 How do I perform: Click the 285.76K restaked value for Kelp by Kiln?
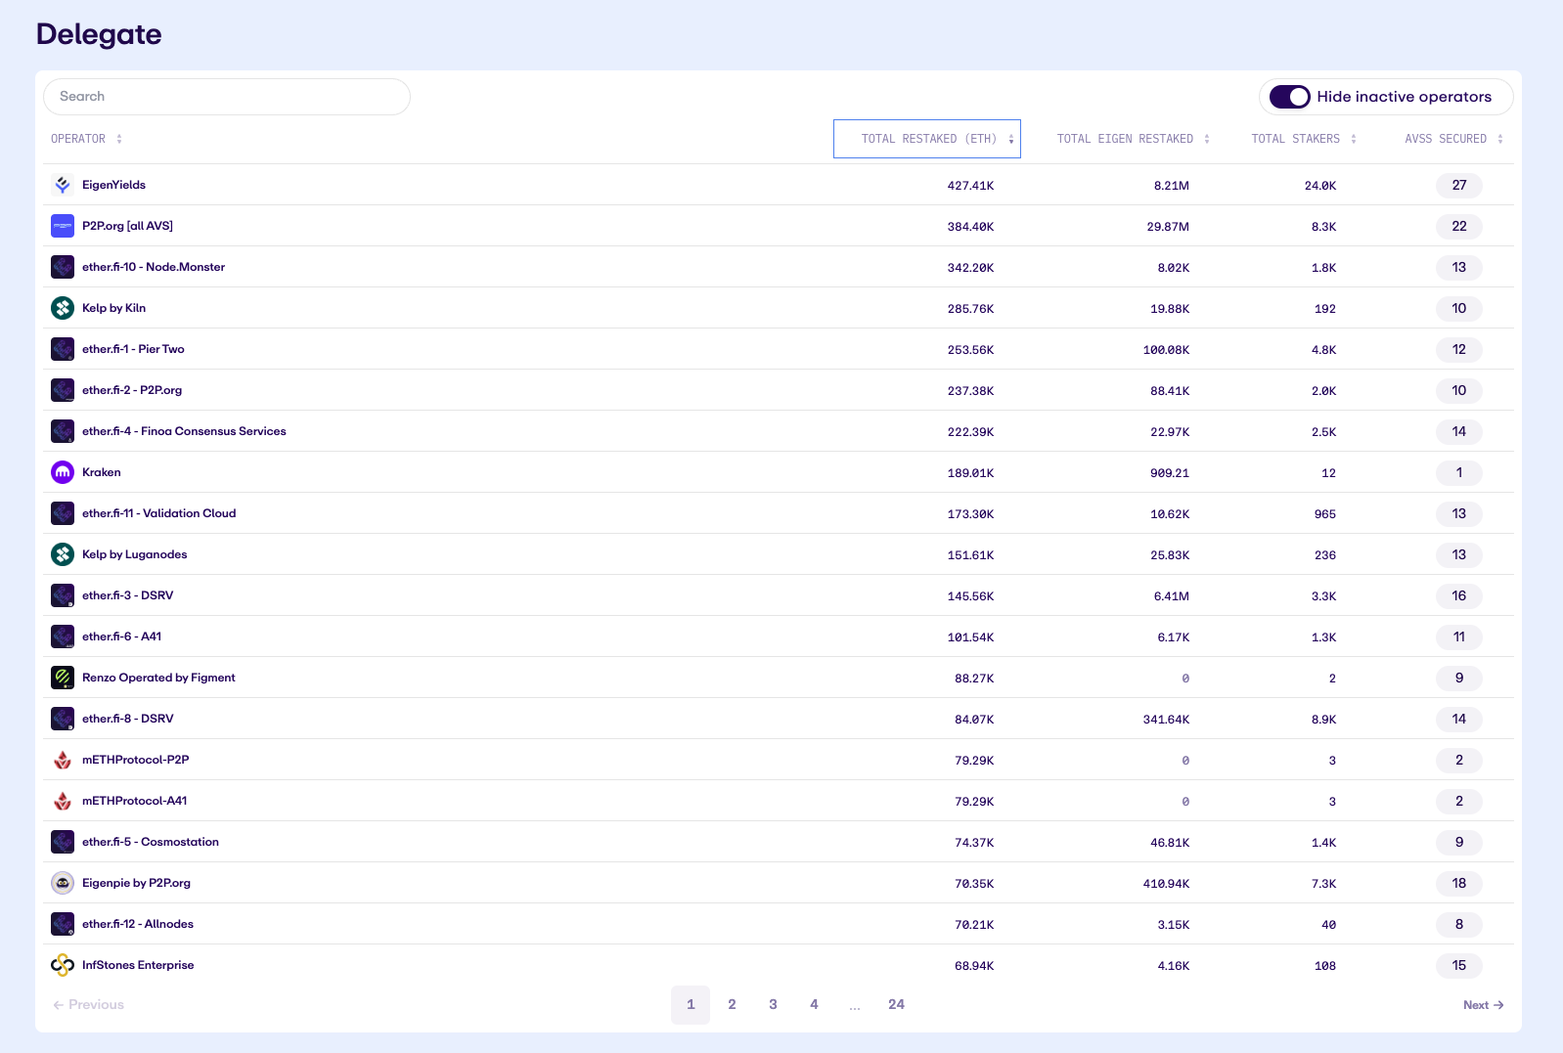coord(970,309)
